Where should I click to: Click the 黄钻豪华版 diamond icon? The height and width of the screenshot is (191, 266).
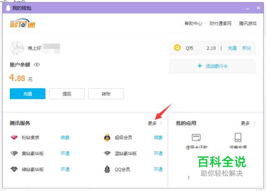[14, 153]
